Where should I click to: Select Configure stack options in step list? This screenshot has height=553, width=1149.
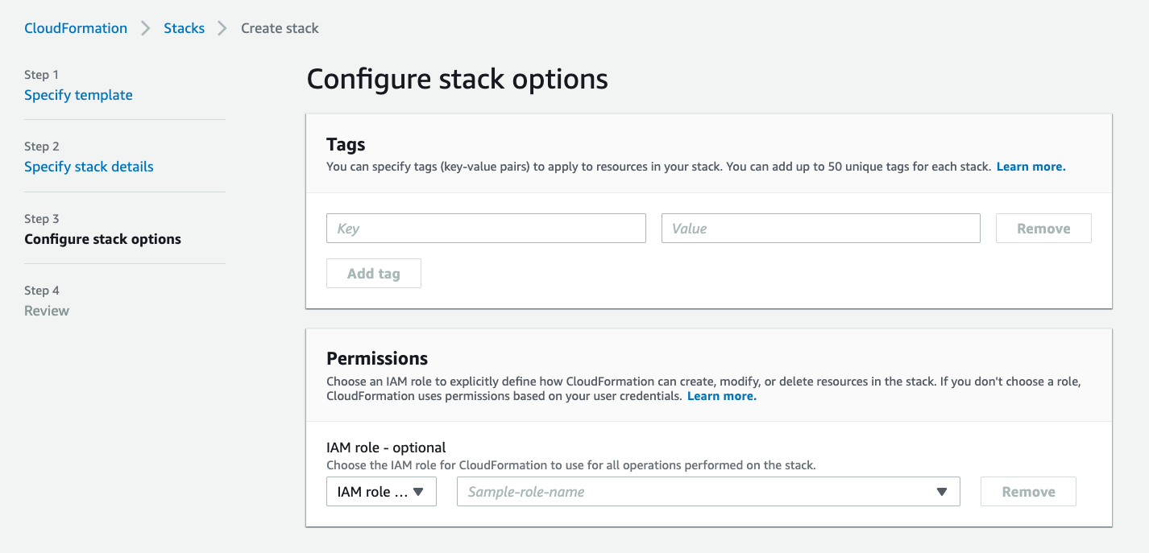point(102,239)
